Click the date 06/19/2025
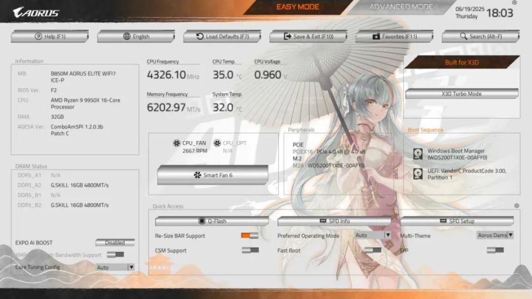532x299 pixels. 470,9
